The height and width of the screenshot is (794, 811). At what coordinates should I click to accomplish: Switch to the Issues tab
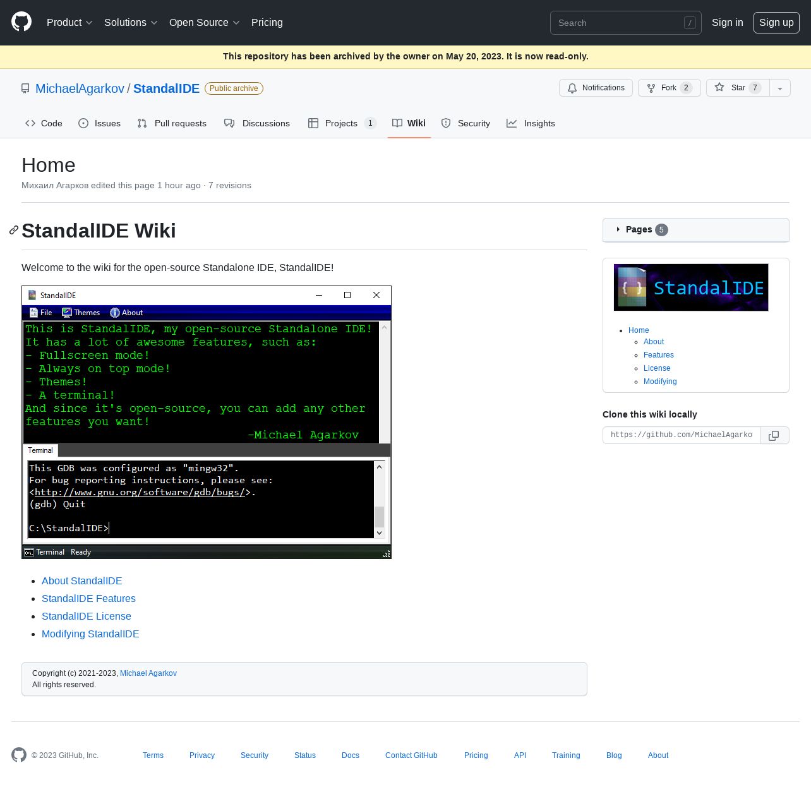[x=99, y=123]
